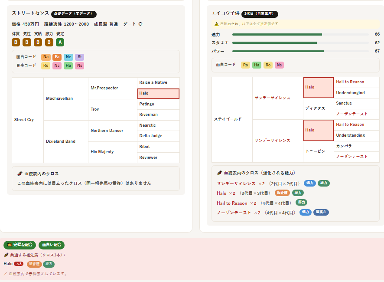Click the highlighted Halo cell below Raise a Native
The height and width of the screenshot is (282, 384).
tap(158, 94)
